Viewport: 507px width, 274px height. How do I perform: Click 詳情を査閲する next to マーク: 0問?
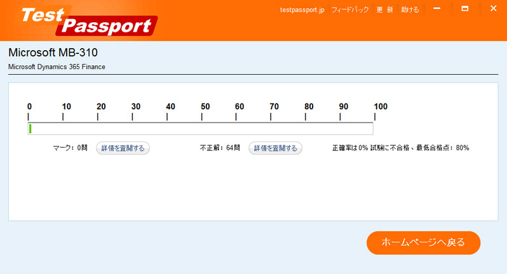click(123, 148)
